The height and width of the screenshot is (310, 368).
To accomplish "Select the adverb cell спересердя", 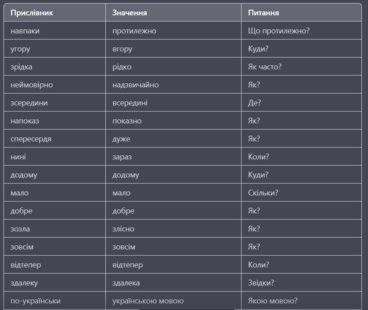I will coord(31,139).
